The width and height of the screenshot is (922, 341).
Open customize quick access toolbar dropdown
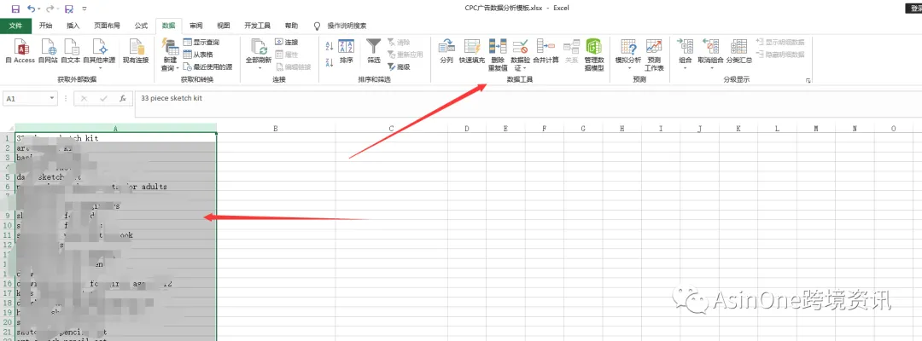coord(85,9)
